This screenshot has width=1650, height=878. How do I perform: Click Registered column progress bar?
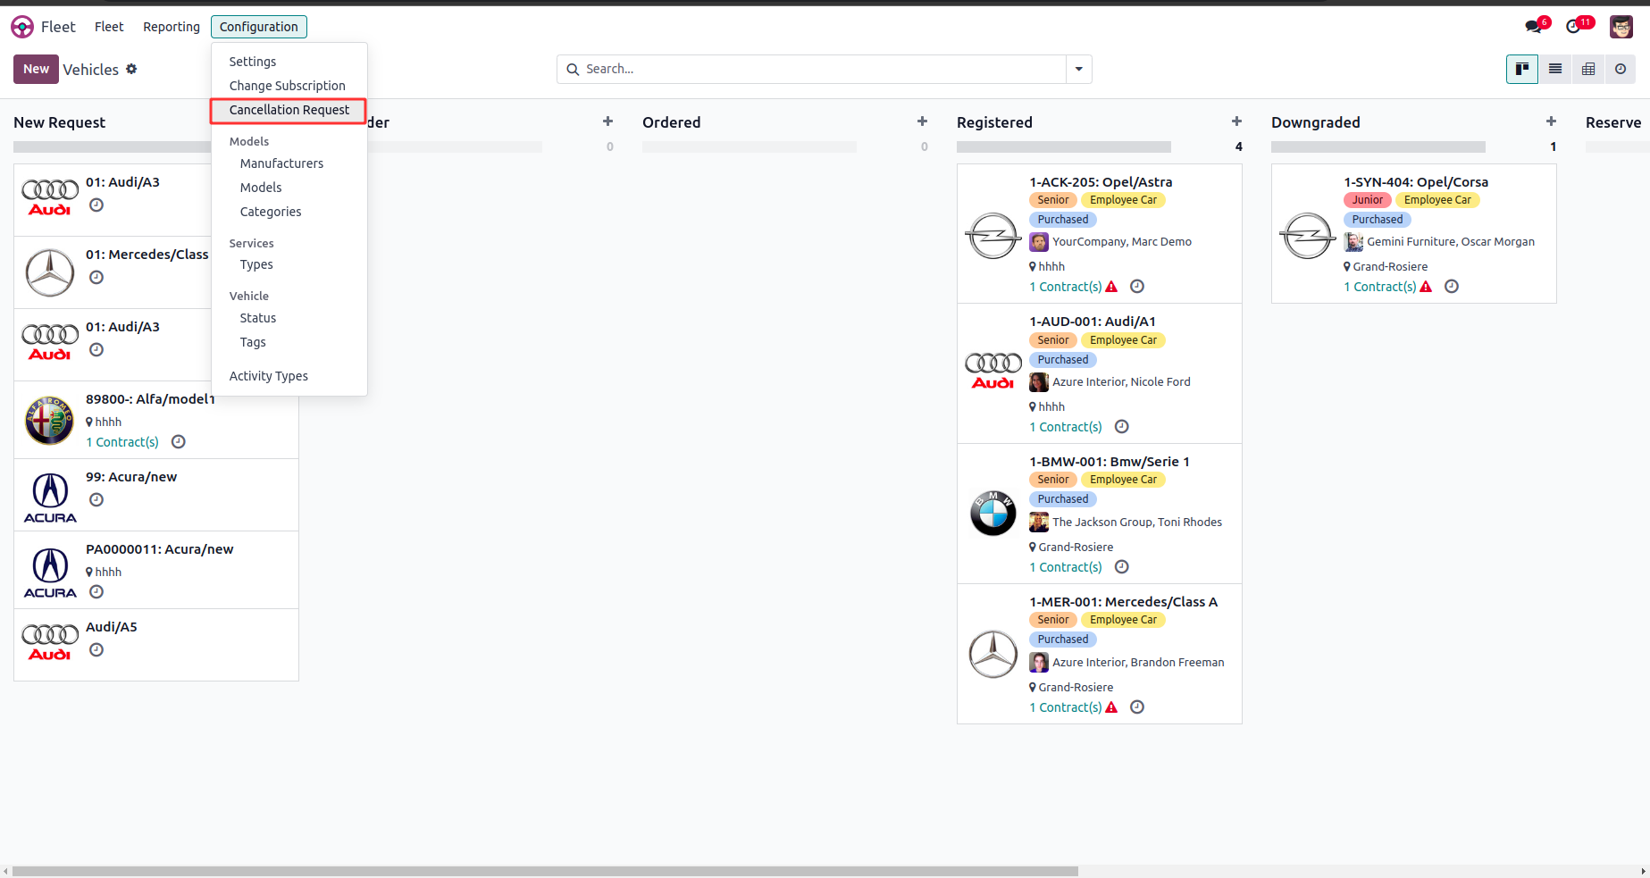[1064, 146]
